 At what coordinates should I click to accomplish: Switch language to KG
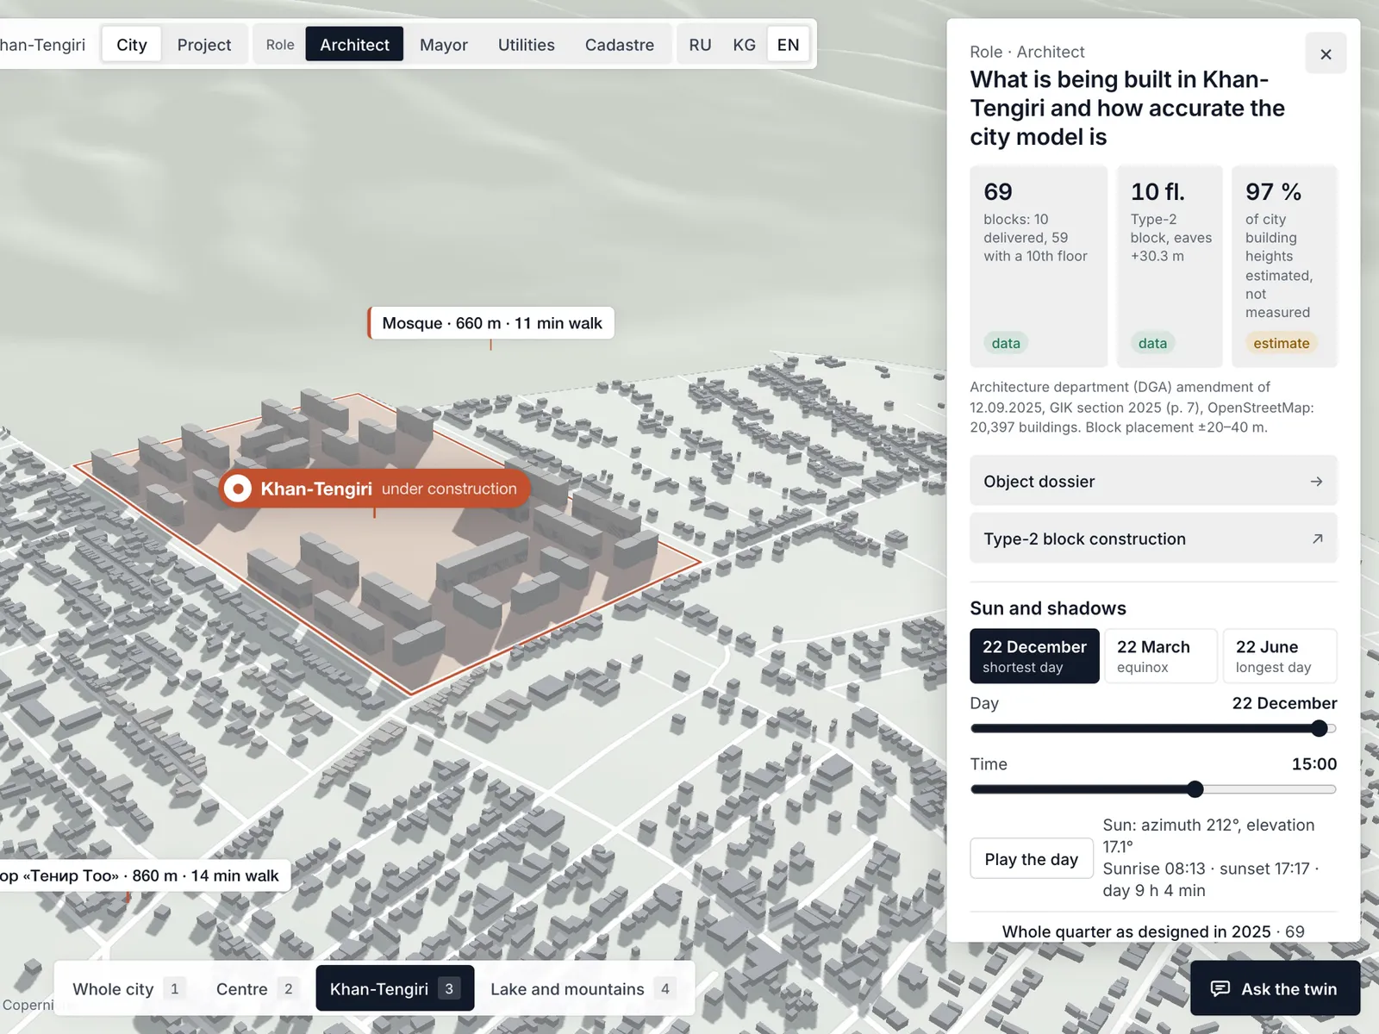(x=745, y=45)
